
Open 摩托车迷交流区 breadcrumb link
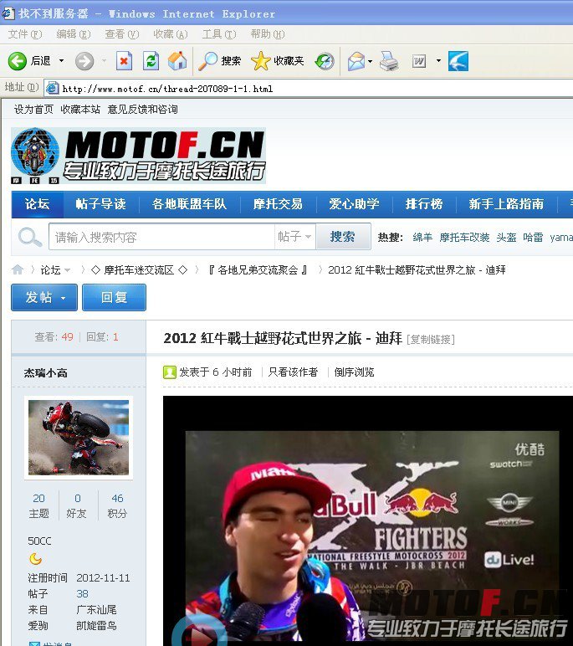coord(139,270)
